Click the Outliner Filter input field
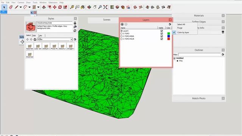 coord(199,54)
